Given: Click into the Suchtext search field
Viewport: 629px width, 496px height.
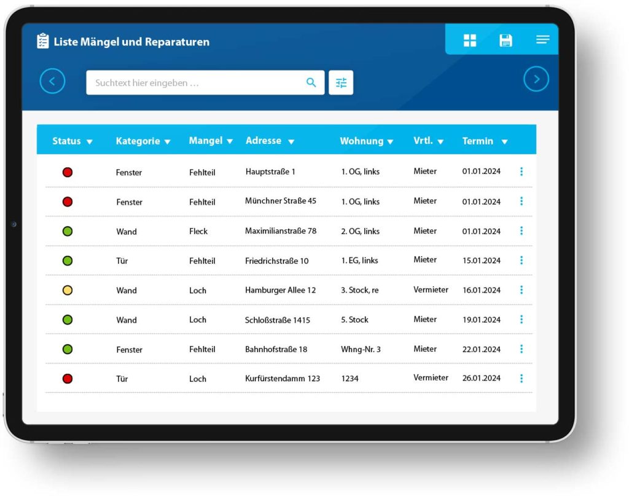Looking at the screenshot, I should 197,83.
